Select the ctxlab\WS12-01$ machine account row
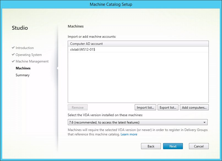222x161 pixels. 83,49
